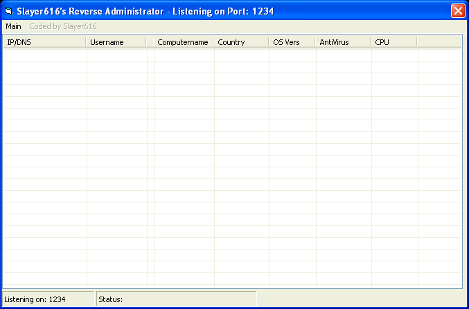Select the AntiVirus column header
Screen dimensions: 469x309
tap(342, 42)
